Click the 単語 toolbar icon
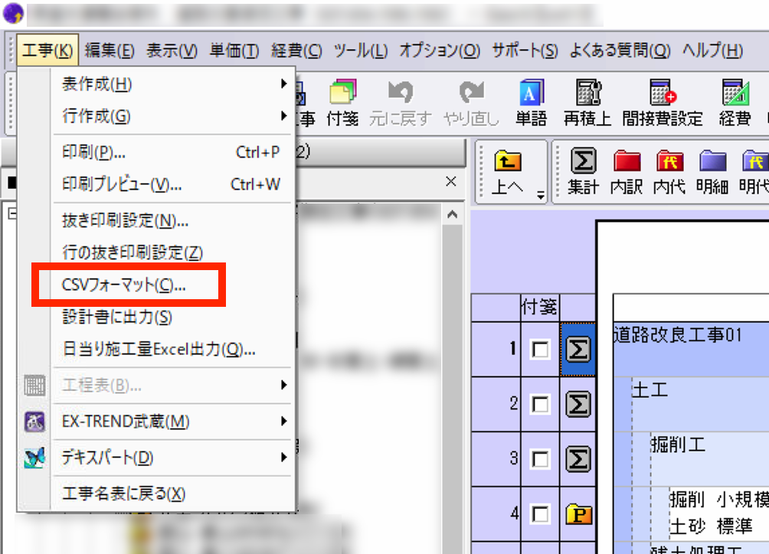This screenshot has height=554, width=769. click(x=531, y=103)
